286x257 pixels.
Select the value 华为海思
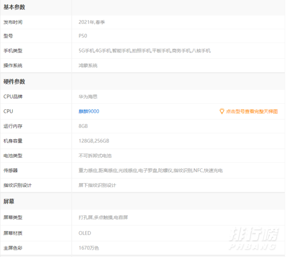point(88,96)
